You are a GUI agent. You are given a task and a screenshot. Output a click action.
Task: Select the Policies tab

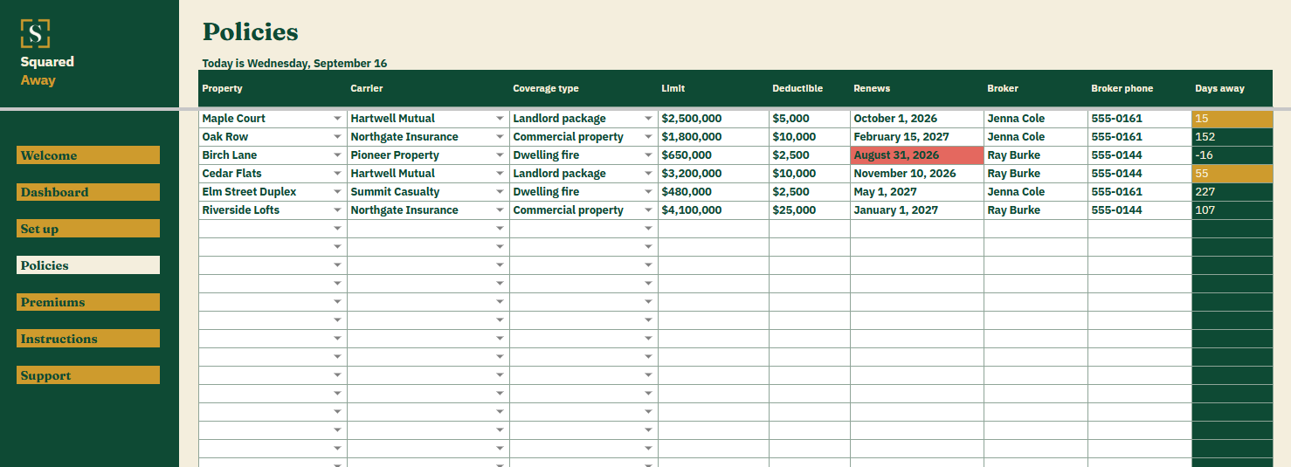pos(88,265)
